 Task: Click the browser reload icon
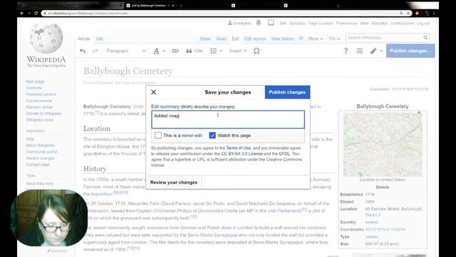[36, 13]
